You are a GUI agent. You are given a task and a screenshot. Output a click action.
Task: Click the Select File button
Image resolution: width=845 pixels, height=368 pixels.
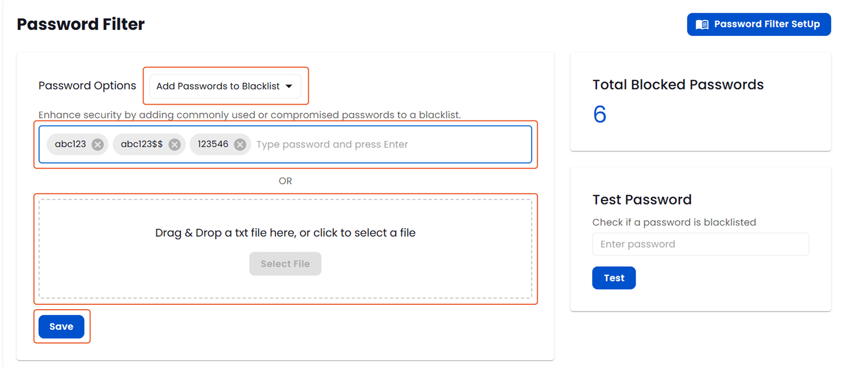point(285,263)
